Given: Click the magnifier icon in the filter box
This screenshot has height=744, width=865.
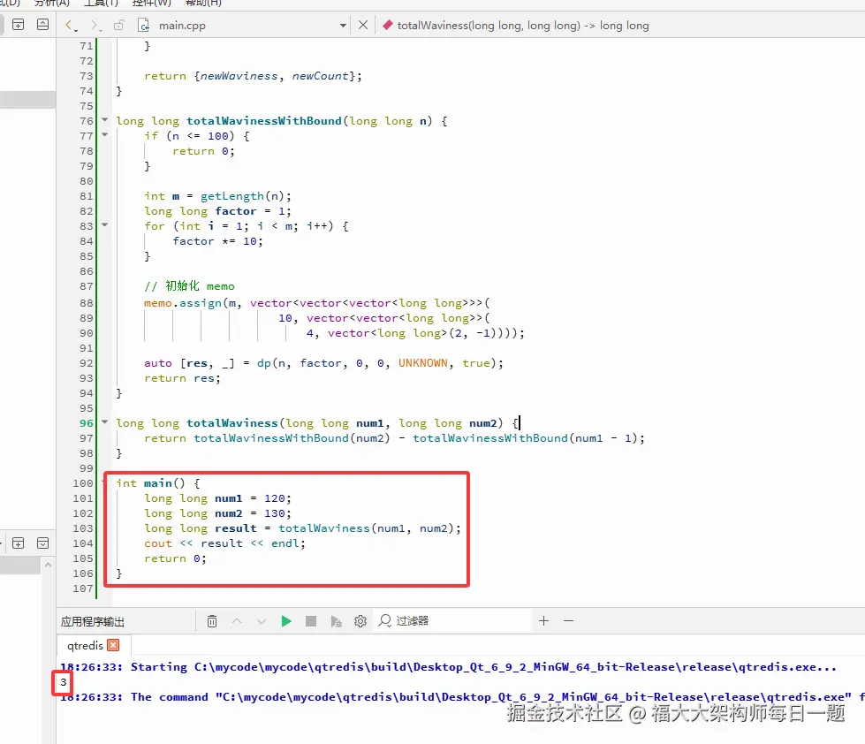Looking at the screenshot, I should (x=384, y=621).
